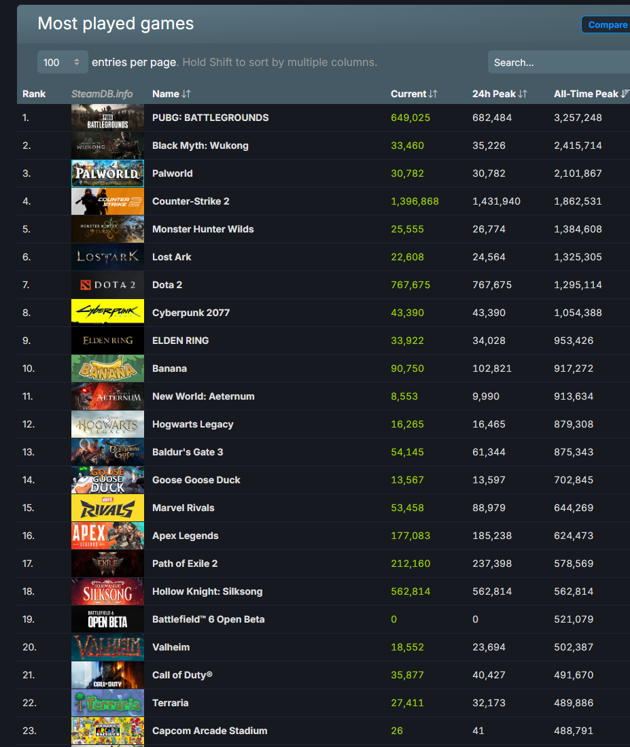630x747 pixels.
Task: Open the Monster Hunter Wilds thumbnail
Action: coord(107,229)
